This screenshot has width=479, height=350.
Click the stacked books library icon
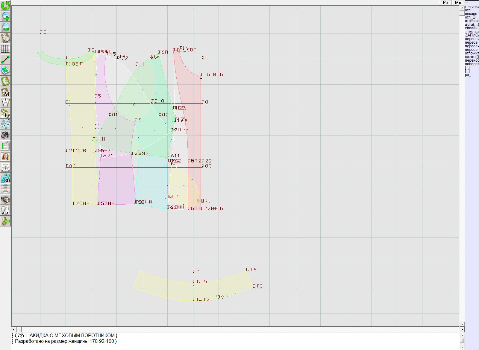(5, 200)
